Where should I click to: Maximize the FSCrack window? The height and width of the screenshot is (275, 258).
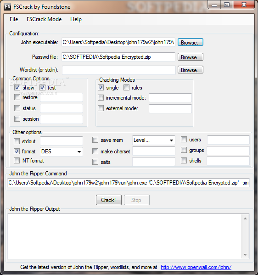coord(227,5)
